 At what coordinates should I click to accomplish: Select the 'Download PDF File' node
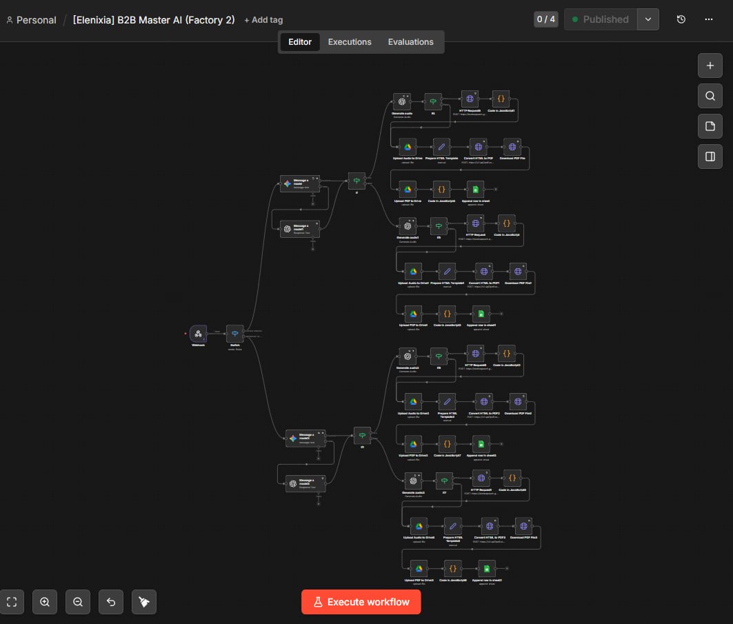(x=512, y=147)
